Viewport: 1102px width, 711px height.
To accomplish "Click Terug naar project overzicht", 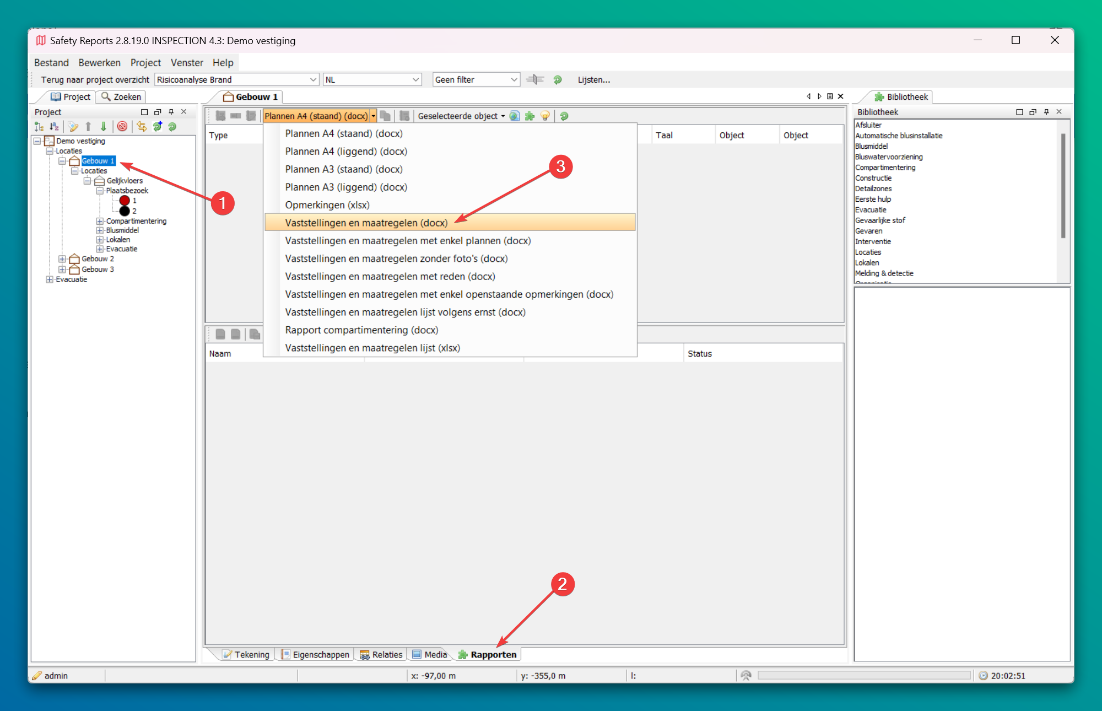I will click(x=95, y=80).
